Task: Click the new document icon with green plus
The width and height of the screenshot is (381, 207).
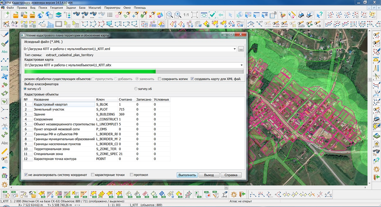Action: (x=6, y=15)
